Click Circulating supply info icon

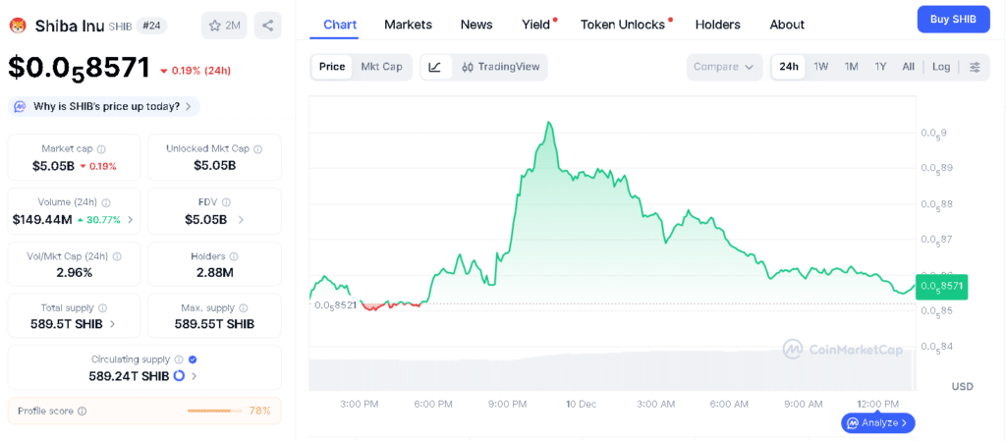(x=179, y=358)
